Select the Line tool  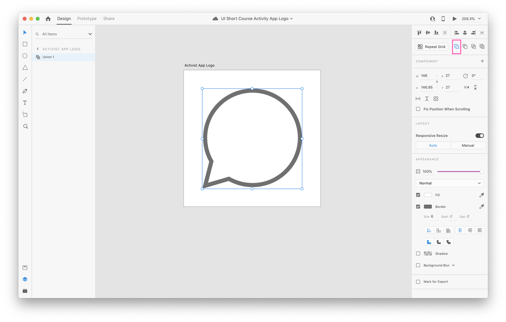click(25, 79)
